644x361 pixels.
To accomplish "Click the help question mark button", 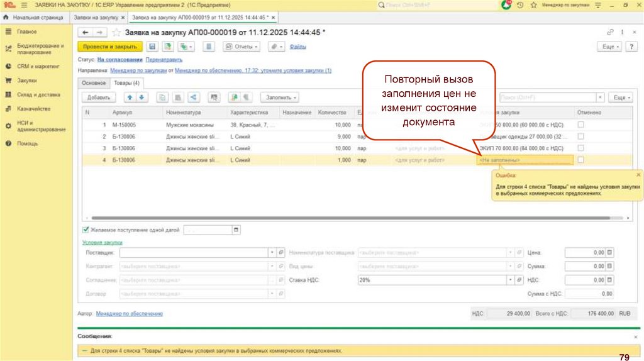I will click(631, 47).
